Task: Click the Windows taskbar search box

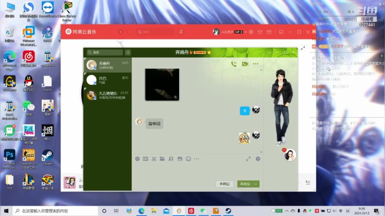Action: point(55,211)
